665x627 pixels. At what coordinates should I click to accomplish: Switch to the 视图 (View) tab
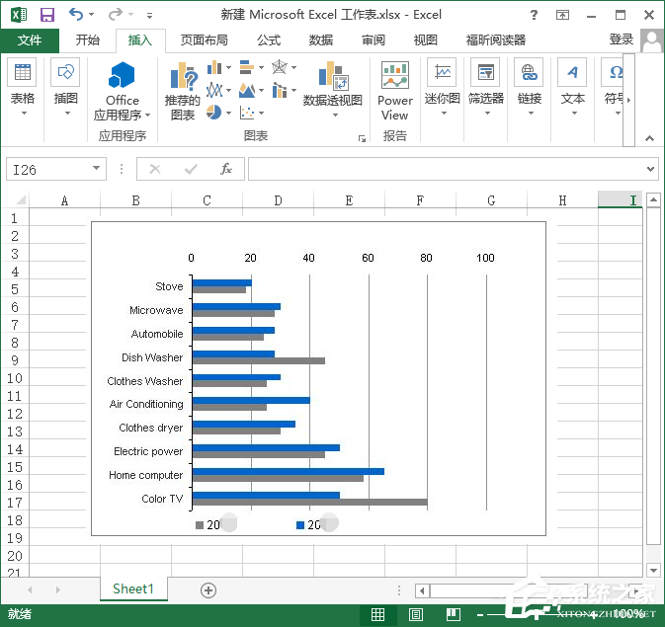click(x=425, y=40)
